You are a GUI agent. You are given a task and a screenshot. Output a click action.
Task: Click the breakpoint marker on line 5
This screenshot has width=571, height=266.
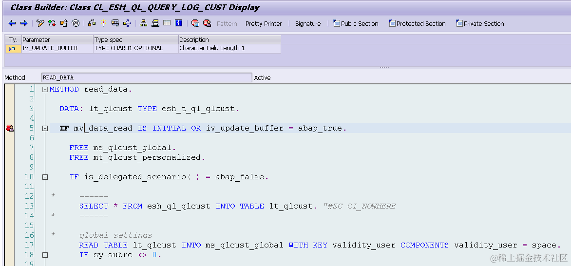[9, 128]
